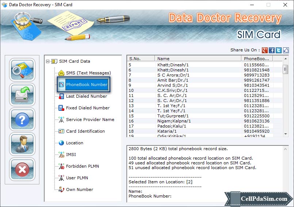Sort by the PhoneBoo... column header
The image size is (294, 207).
tap(257, 59)
